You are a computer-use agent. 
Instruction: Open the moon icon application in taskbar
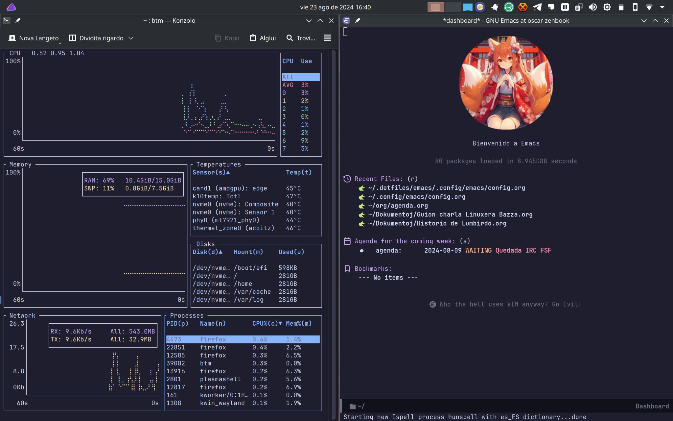(480, 7)
